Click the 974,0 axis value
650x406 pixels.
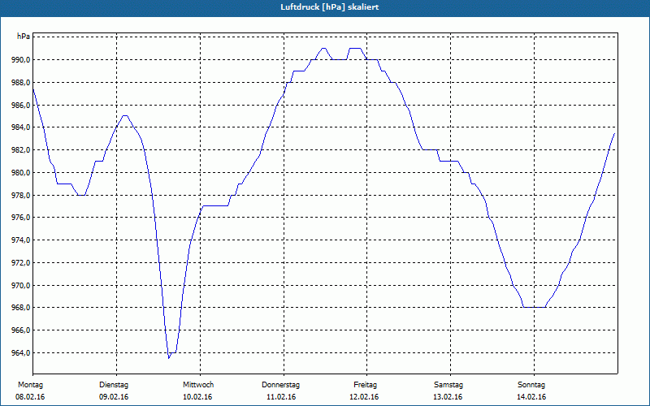tap(21, 240)
